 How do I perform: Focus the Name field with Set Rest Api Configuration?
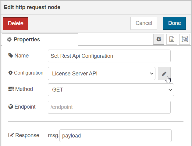tap(109, 56)
